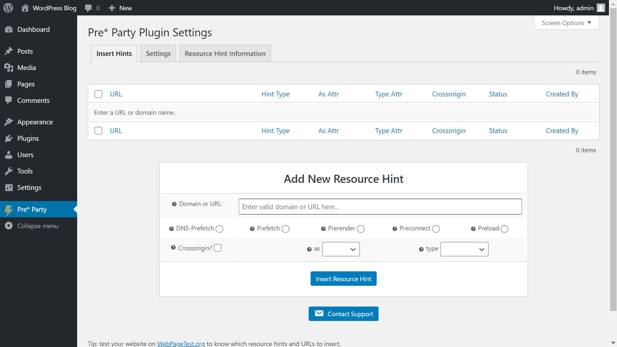
Task: Open Resource Hint Information tab
Action: (225, 53)
